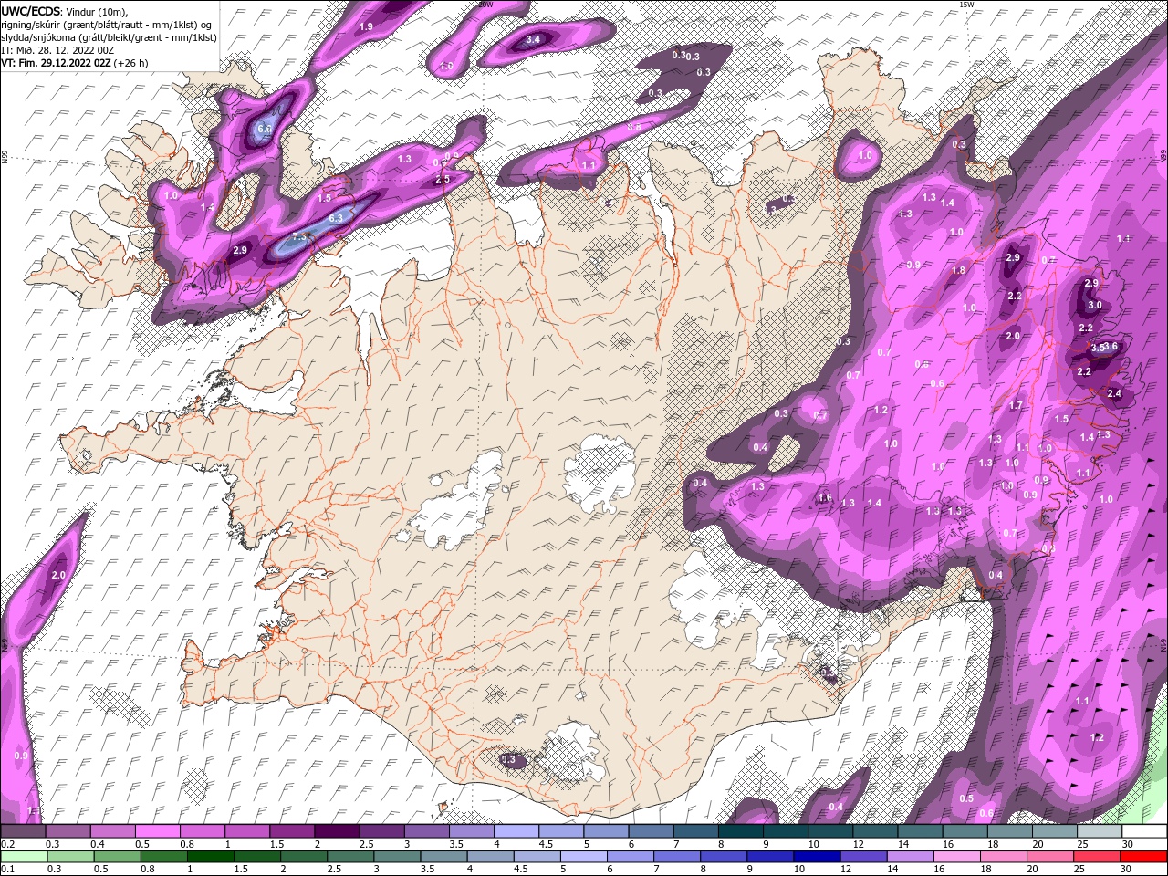
Task: Click the 6.6 precipitation value on the map
Action: point(265,130)
